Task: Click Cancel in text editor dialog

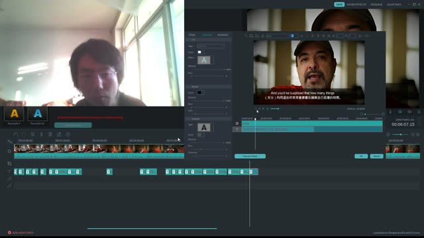Action: pyautogui.click(x=376, y=156)
